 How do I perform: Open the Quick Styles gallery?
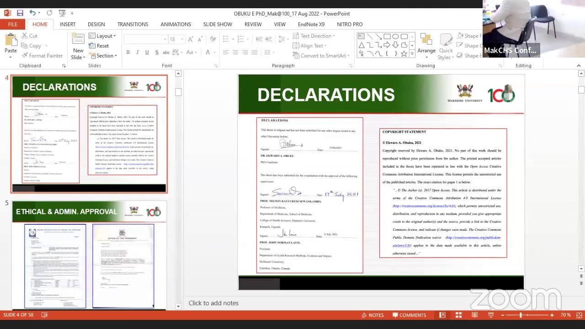[446, 47]
